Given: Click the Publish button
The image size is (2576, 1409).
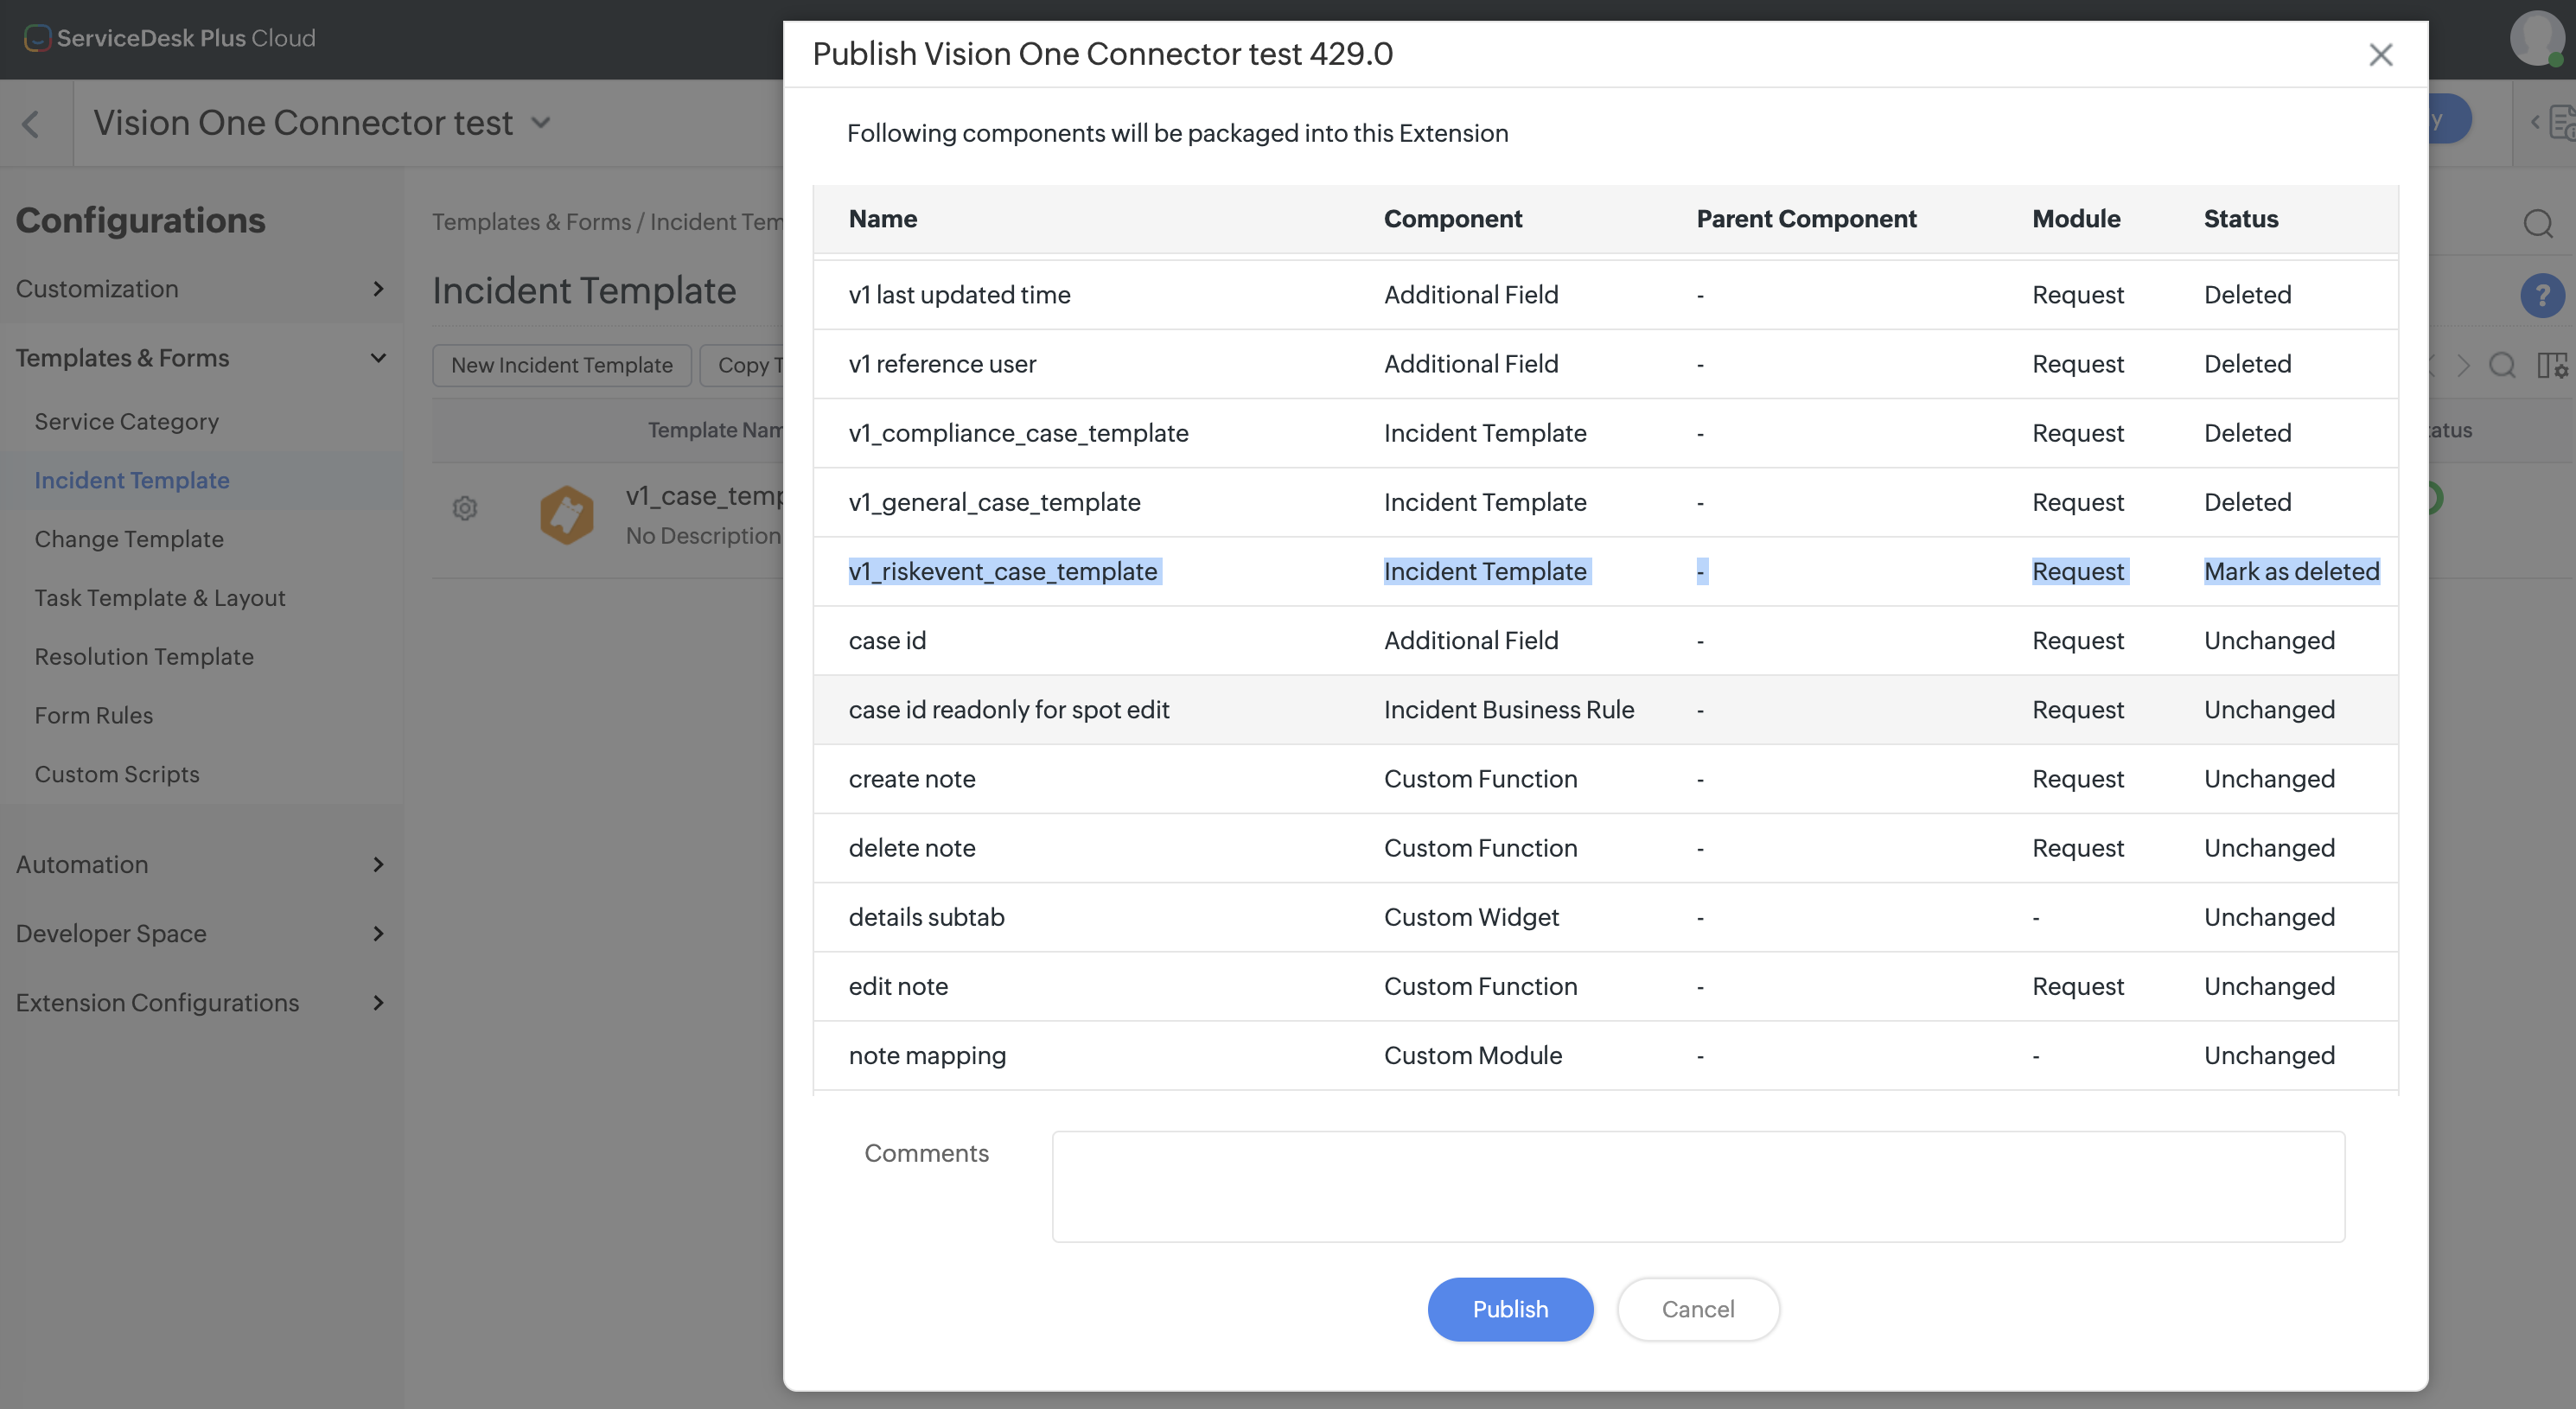Looking at the screenshot, I should click(1509, 1309).
